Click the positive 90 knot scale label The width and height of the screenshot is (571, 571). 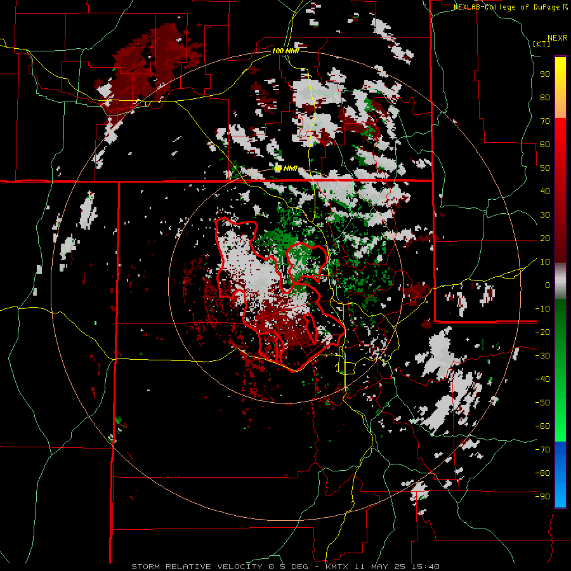tap(545, 74)
